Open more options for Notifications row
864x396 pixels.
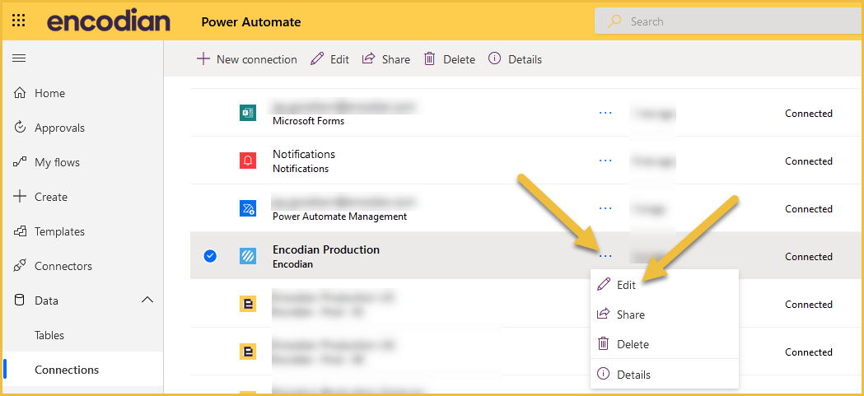coord(605,161)
